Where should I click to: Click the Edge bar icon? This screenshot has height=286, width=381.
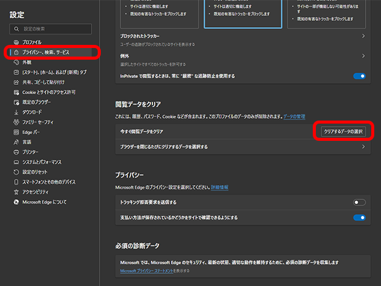pyautogui.click(x=16, y=132)
